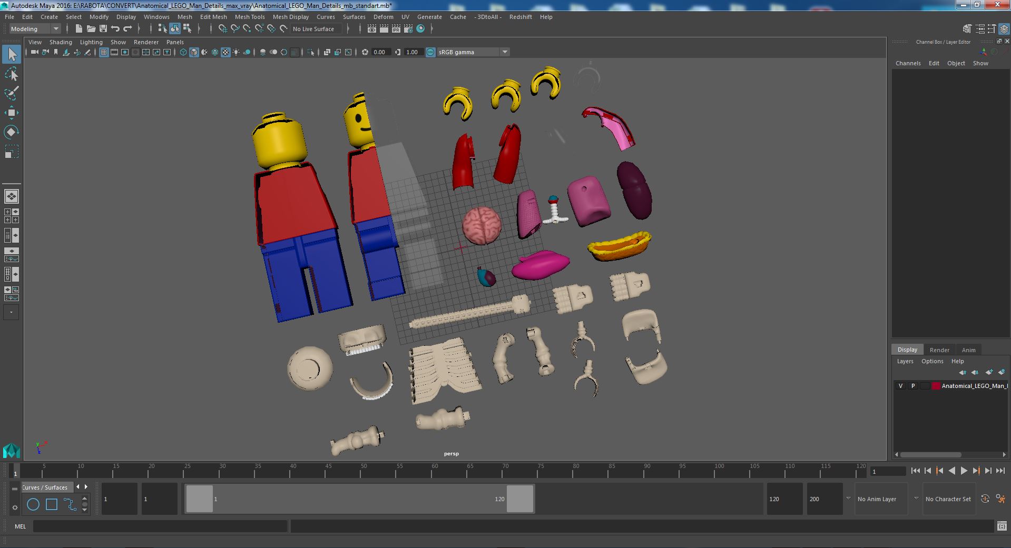Toggle snap to curves
This screenshot has width=1011, height=548.
(x=235, y=29)
